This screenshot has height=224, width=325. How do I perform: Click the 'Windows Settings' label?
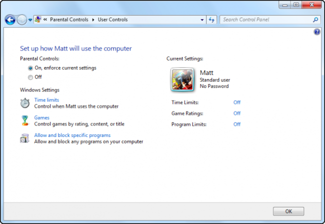[x=39, y=90]
